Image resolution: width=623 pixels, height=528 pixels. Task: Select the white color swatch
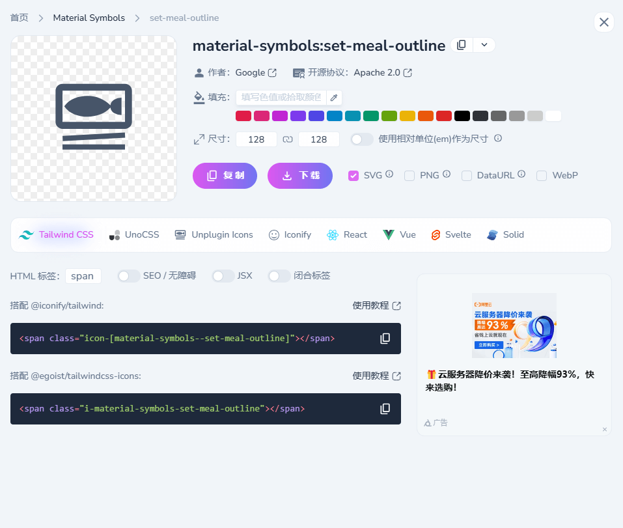click(x=553, y=116)
